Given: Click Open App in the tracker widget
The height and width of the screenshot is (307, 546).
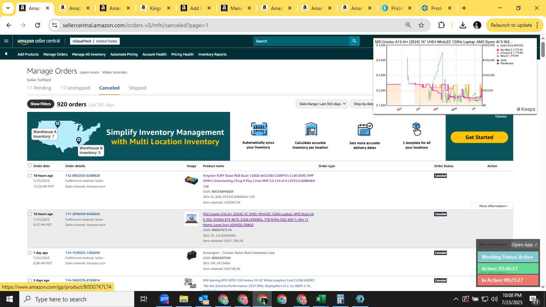Looking at the screenshot, I should coord(524,245).
